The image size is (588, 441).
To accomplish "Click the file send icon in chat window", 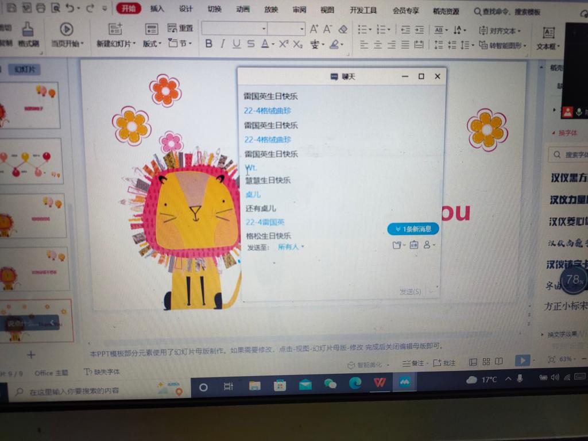I will 397,245.
